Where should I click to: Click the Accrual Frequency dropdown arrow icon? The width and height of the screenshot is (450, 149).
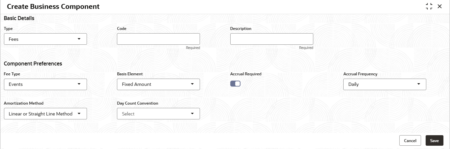click(418, 84)
